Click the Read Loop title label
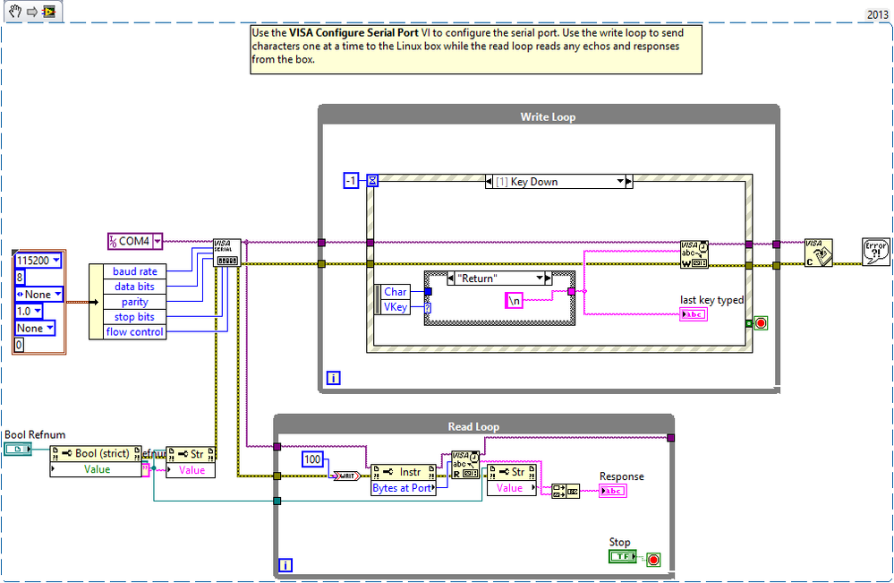The image size is (894, 583). 473,426
